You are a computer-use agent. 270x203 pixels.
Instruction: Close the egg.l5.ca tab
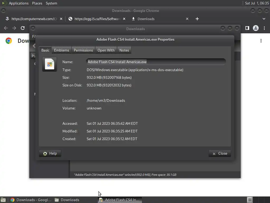(x=124, y=19)
